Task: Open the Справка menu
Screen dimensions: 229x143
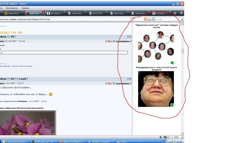Action: coord(25,8)
